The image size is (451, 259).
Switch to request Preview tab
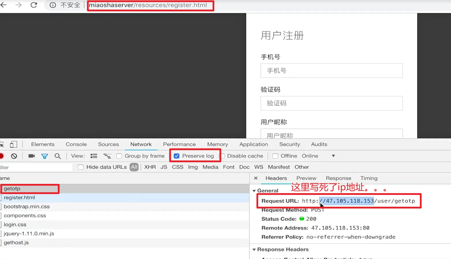coord(306,178)
